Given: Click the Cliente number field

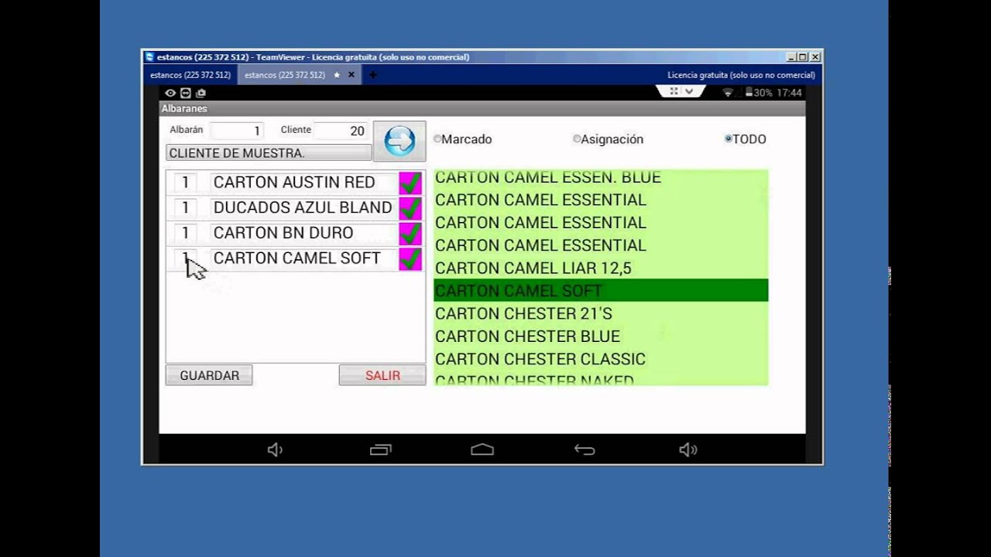Looking at the screenshot, I should pyautogui.click(x=341, y=131).
